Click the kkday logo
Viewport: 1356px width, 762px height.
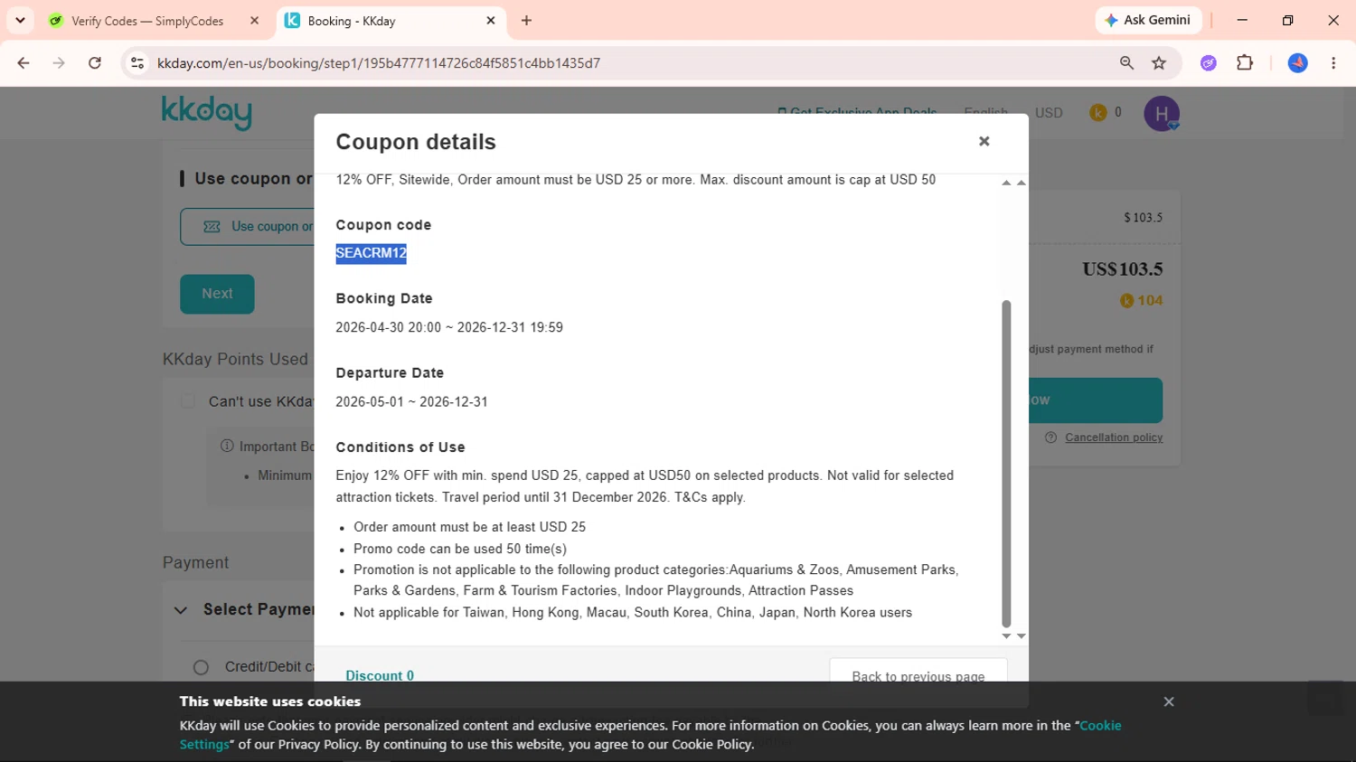click(x=207, y=113)
